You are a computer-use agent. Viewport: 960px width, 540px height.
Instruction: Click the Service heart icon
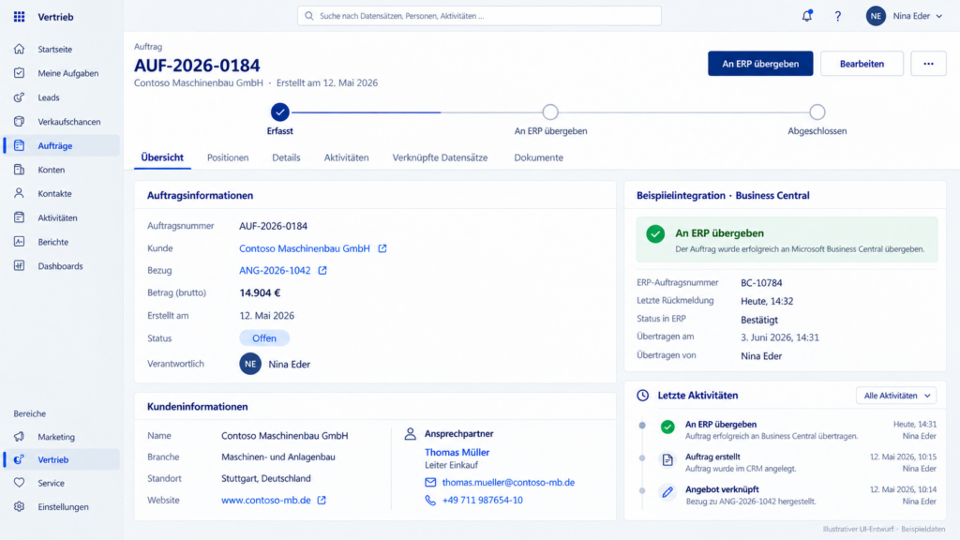coord(19,483)
